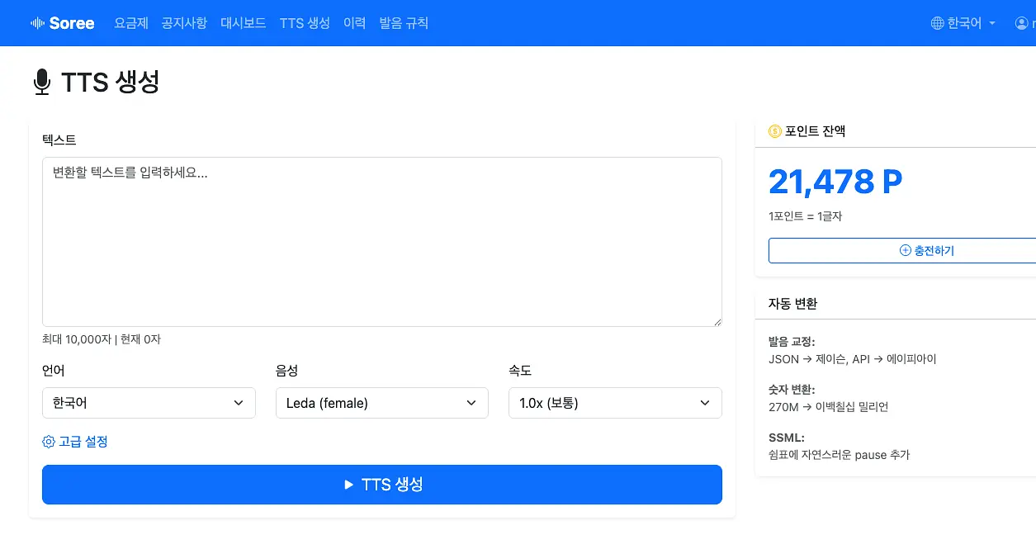Image resolution: width=1036 pixels, height=535 pixels.
Task: Click the gear icon for 고급 설정
Action: 48,442
